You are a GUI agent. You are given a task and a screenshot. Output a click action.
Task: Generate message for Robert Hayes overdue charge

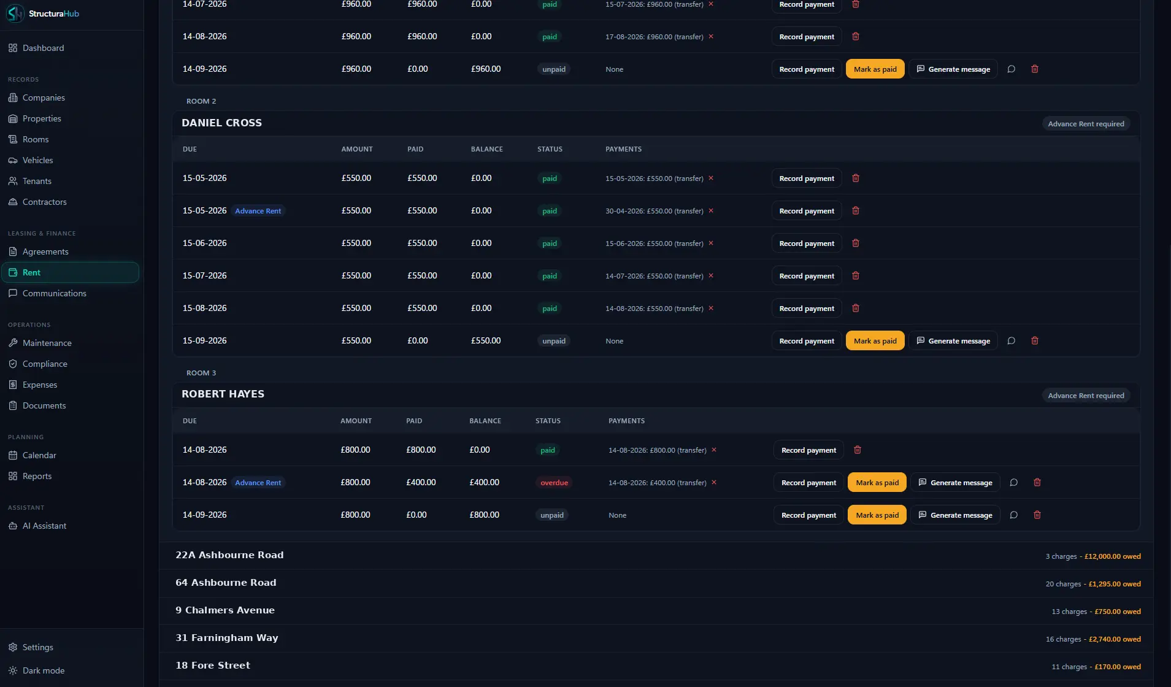pyautogui.click(x=956, y=482)
